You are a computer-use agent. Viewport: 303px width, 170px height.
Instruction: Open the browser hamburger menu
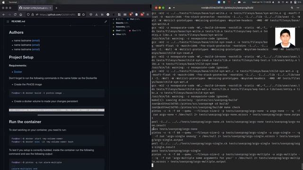(148, 15)
